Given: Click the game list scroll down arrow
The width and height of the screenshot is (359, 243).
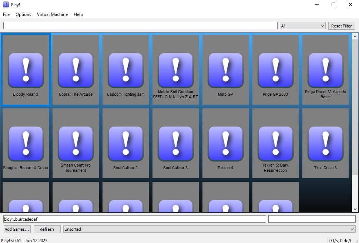Looking at the screenshot, I should 355,209.
